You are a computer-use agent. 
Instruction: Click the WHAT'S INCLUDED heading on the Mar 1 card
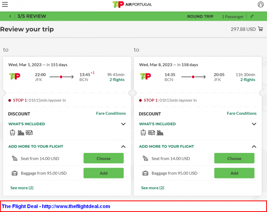[27, 124]
